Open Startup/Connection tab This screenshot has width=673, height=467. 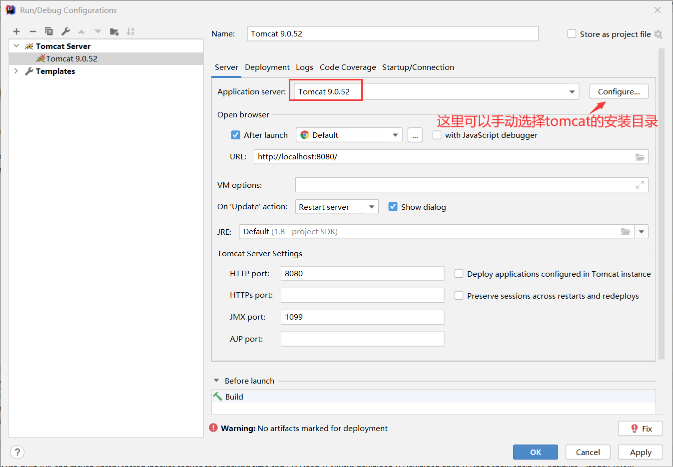point(418,67)
